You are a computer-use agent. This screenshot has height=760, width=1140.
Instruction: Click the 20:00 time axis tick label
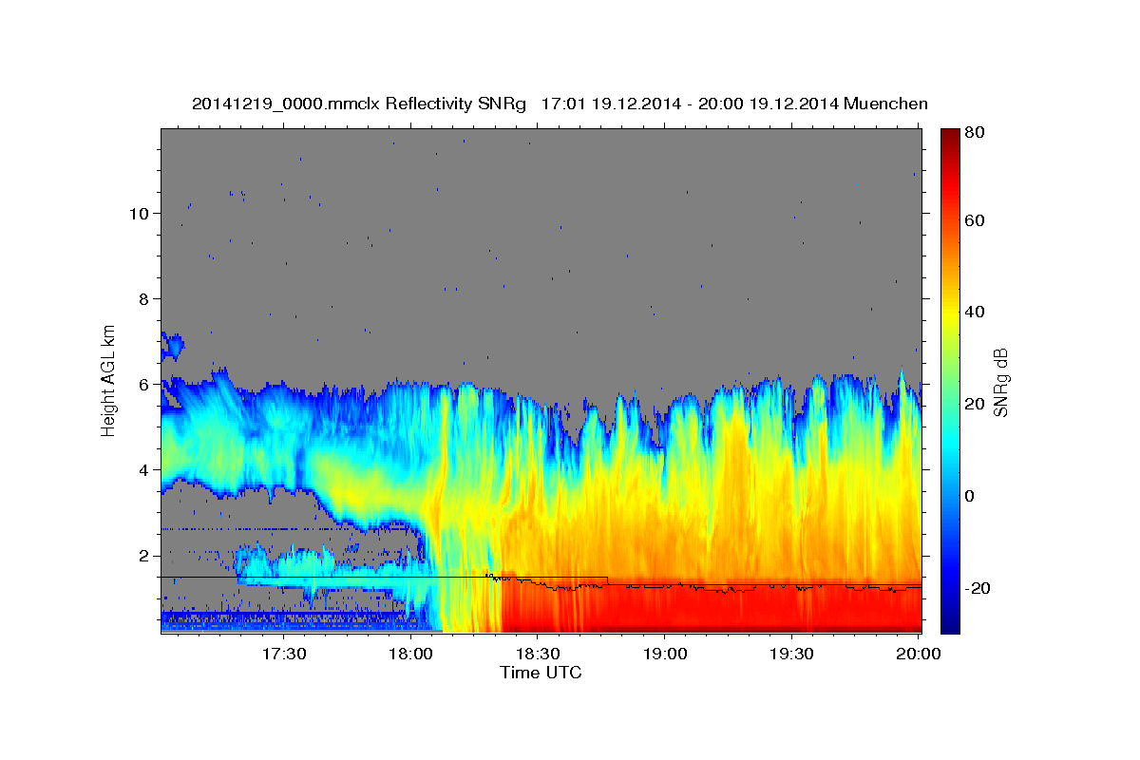[920, 654]
